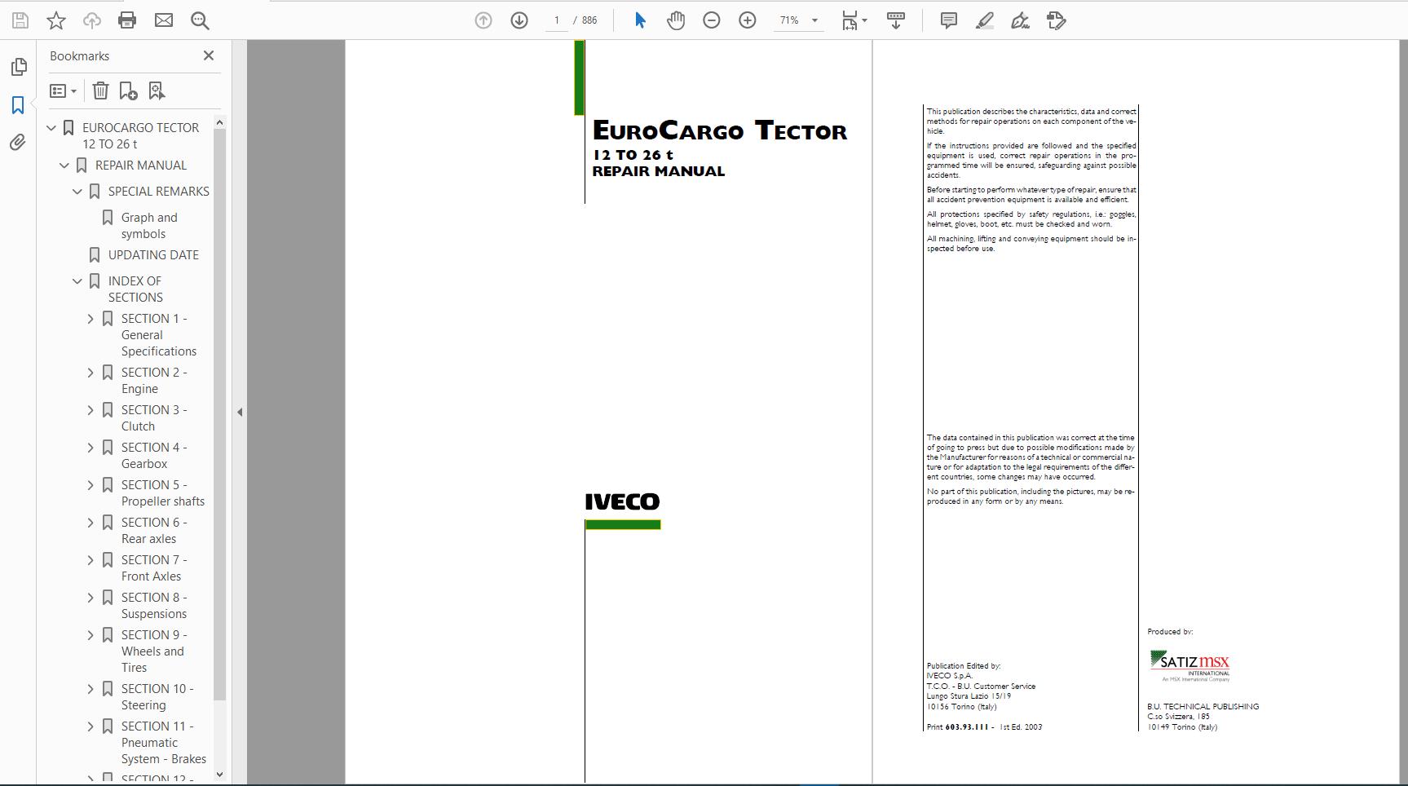Toggle the bookmarks panel icon
The height and width of the screenshot is (786, 1408).
point(18,105)
